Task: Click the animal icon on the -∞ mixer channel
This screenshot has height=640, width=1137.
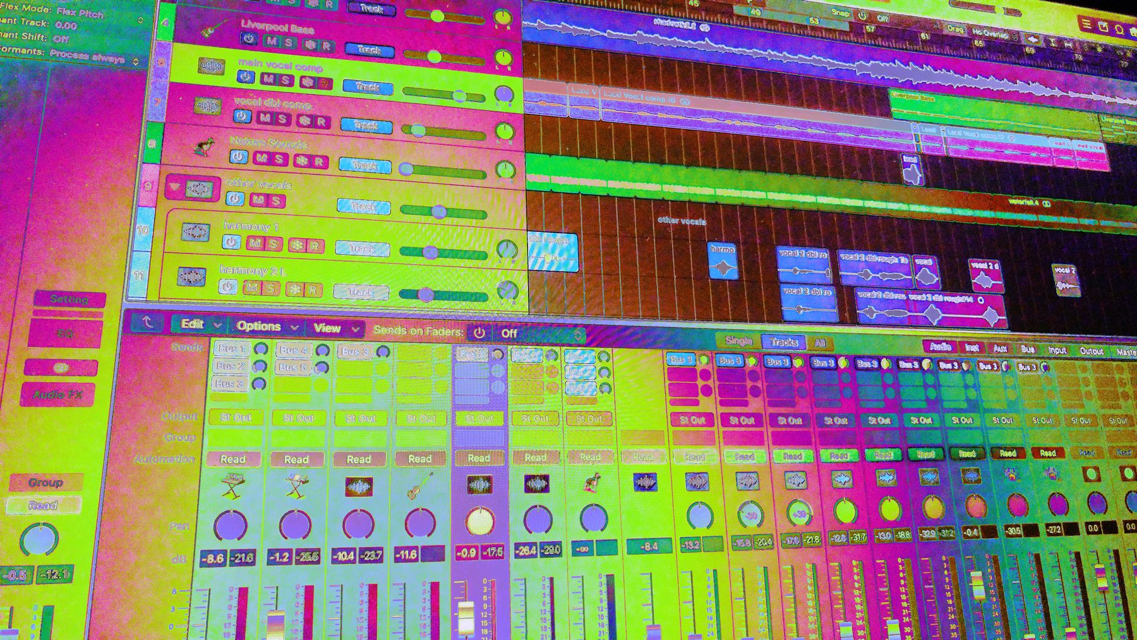Action: [x=592, y=483]
